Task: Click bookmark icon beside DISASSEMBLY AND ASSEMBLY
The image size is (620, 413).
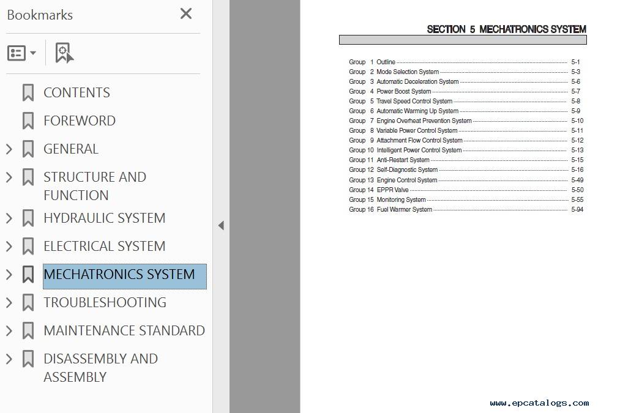Action: click(28, 359)
